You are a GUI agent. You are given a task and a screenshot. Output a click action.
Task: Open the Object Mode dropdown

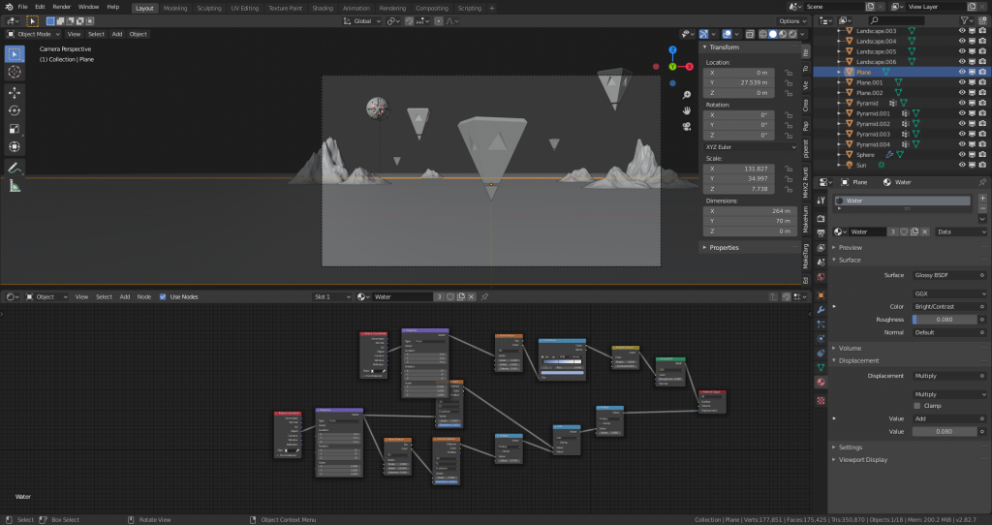(x=33, y=34)
